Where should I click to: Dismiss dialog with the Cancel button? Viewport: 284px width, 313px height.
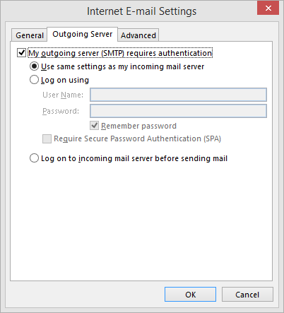tap(247, 295)
